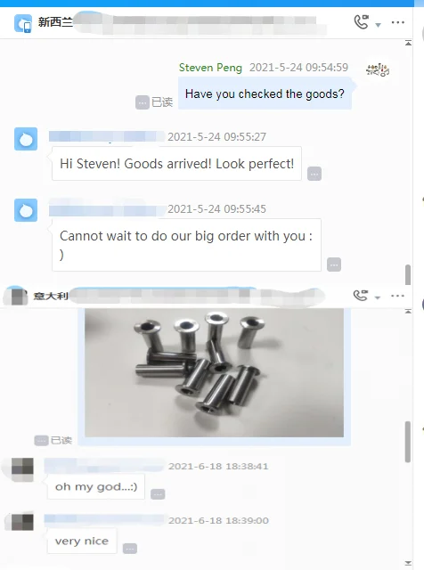Viewport: 424px width, 570px height.
Task: Click the read-status icon beside 'Have you checked the goods?'
Action: 143,102
